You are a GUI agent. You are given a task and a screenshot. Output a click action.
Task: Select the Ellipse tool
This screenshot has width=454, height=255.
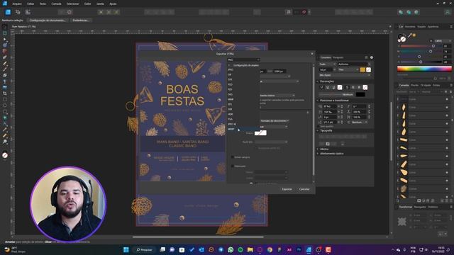(5, 106)
